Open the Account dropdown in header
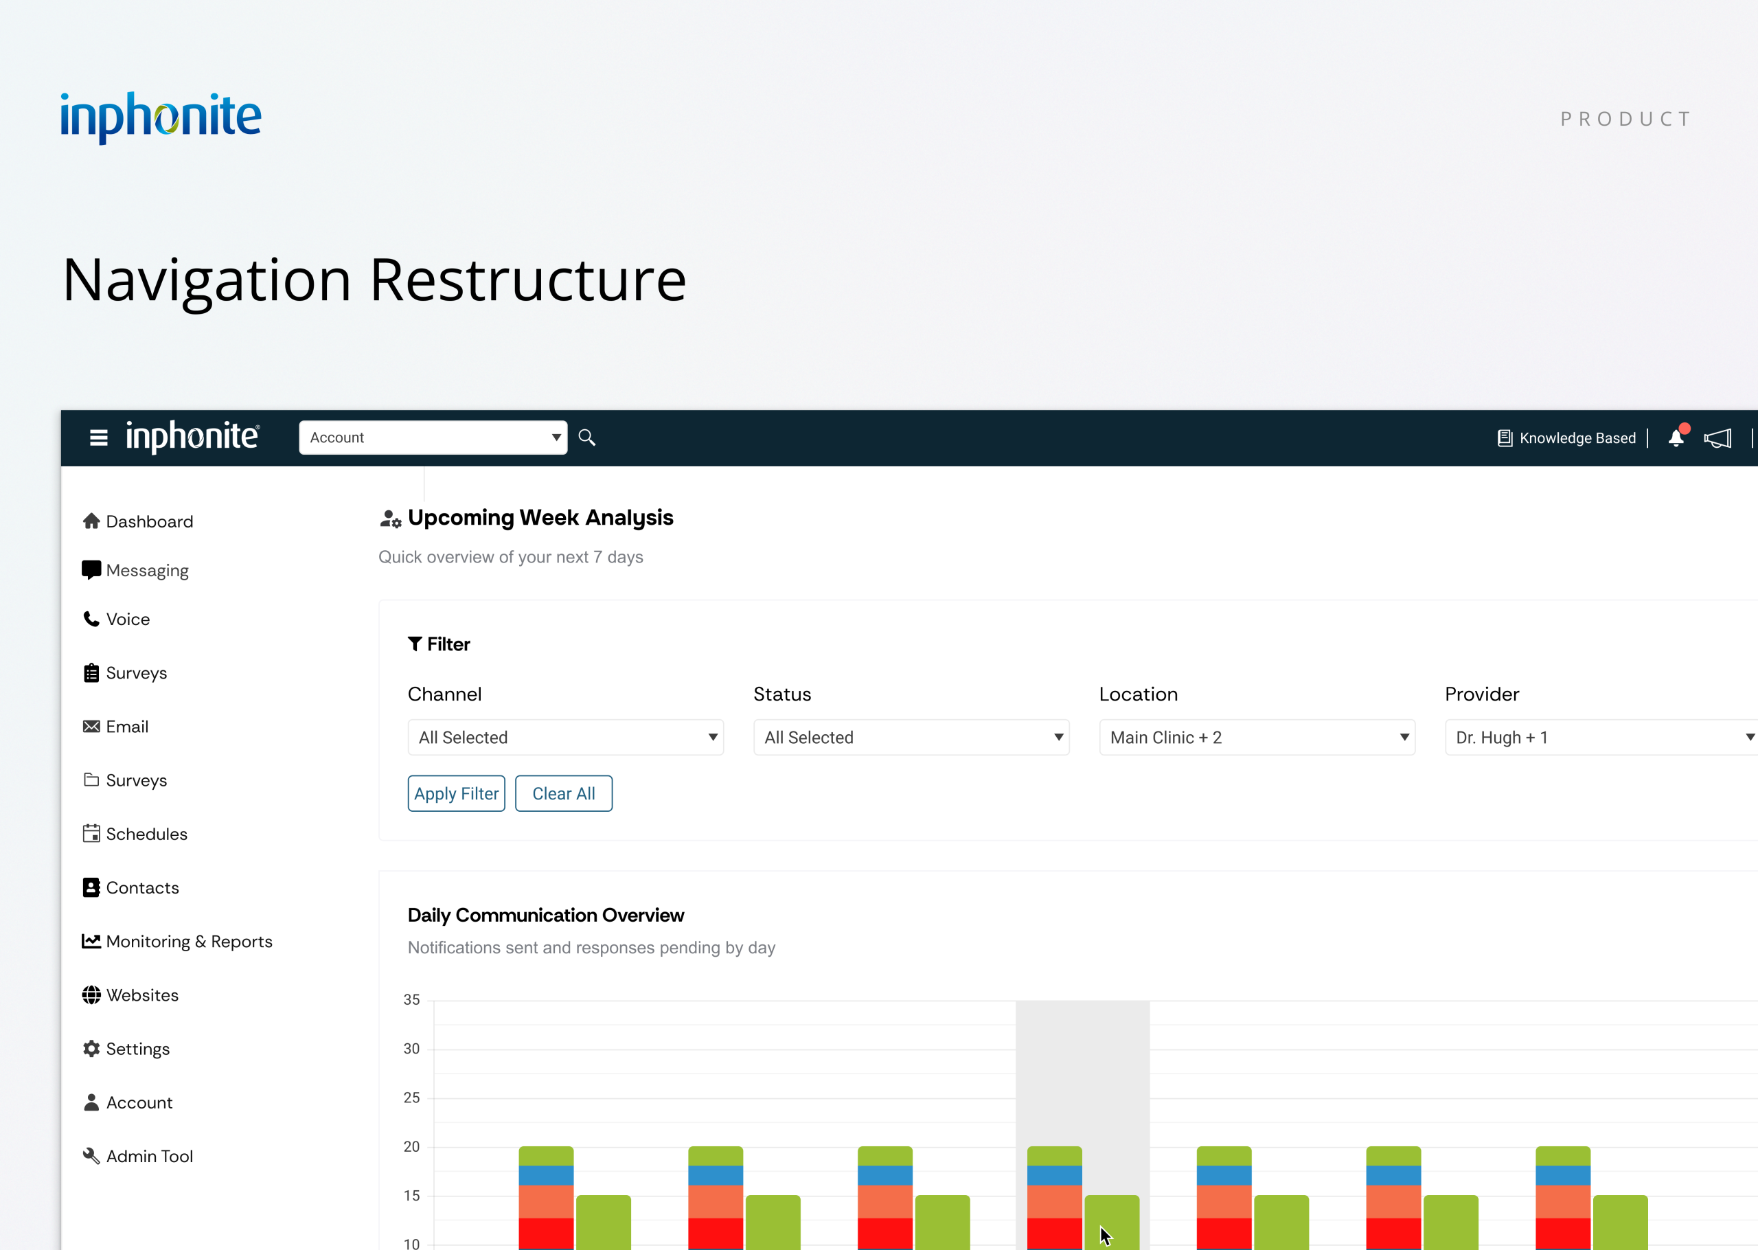Screen dimensions: 1758x1250 pos(433,438)
